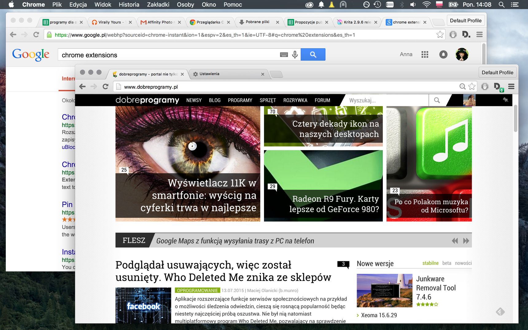Click D extension icon in back window
528x330 pixels.
coord(466,34)
